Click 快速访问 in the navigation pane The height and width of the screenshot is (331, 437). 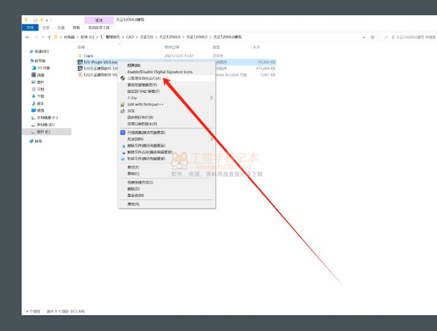pyautogui.click(x=42, y=51)
